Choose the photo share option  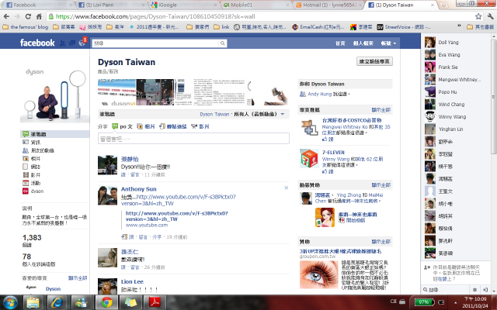tap(146, 126)
